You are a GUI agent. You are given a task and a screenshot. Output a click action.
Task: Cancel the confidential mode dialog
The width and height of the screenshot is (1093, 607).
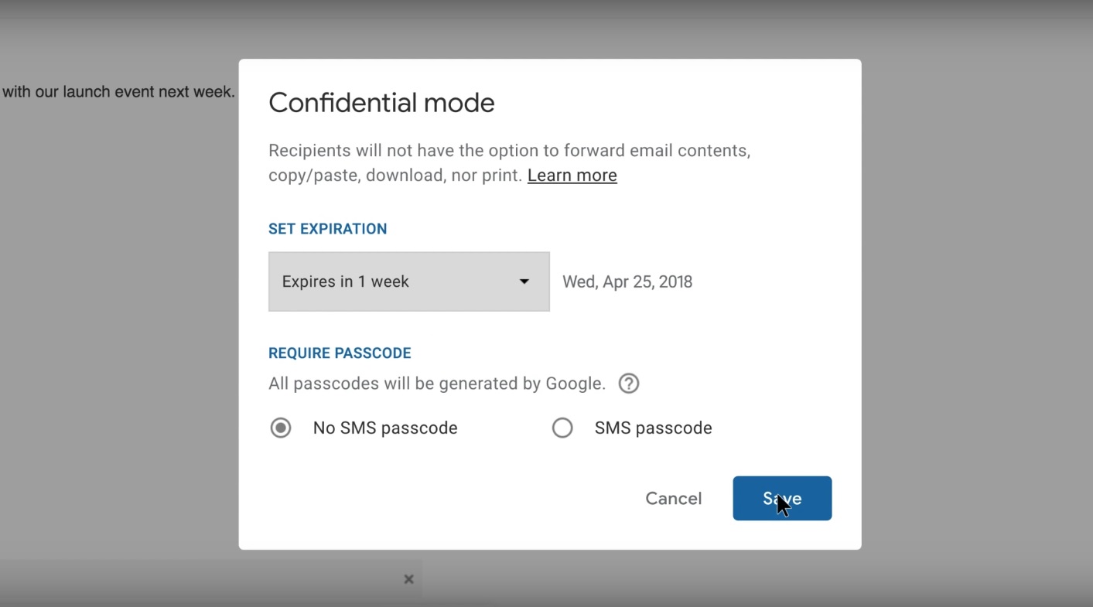click(x=674, y=499)
